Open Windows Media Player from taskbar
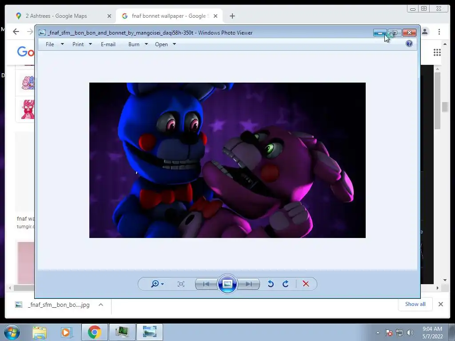Image resolution: width=455 pixels, height=341 pixels. [x=66, y=332]
